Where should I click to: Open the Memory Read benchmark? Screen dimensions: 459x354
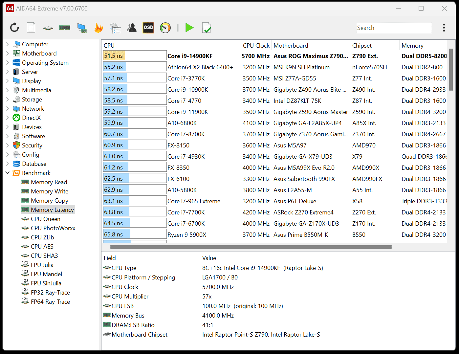coord(49,182)
